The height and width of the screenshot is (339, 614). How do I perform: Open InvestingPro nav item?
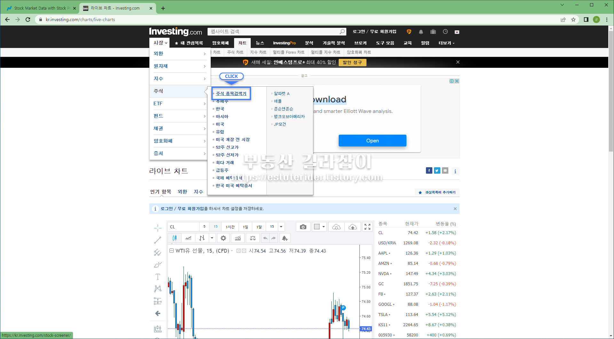tap(284, 43)
